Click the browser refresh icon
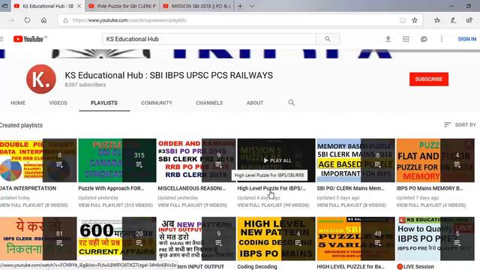Image resolution: width=480 pixels, height=270 pixels. [27, 20]
